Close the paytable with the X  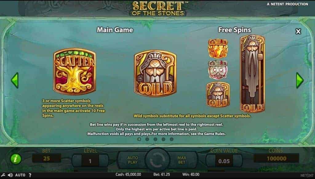click(298, 31)
